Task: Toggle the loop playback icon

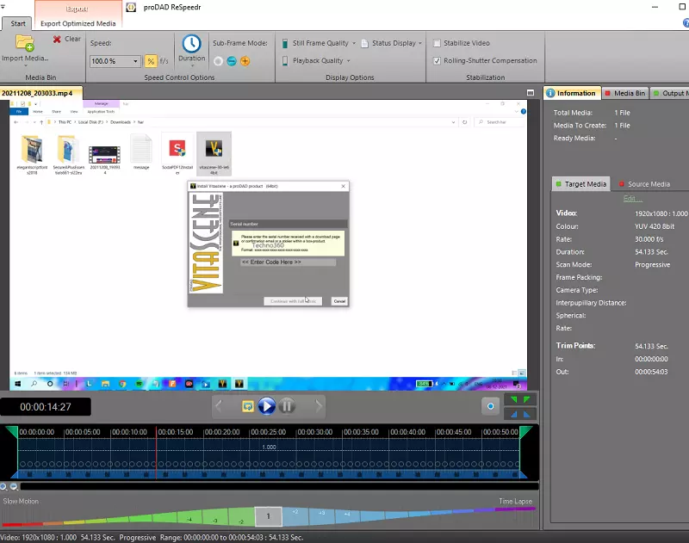Action: [247, 405]
